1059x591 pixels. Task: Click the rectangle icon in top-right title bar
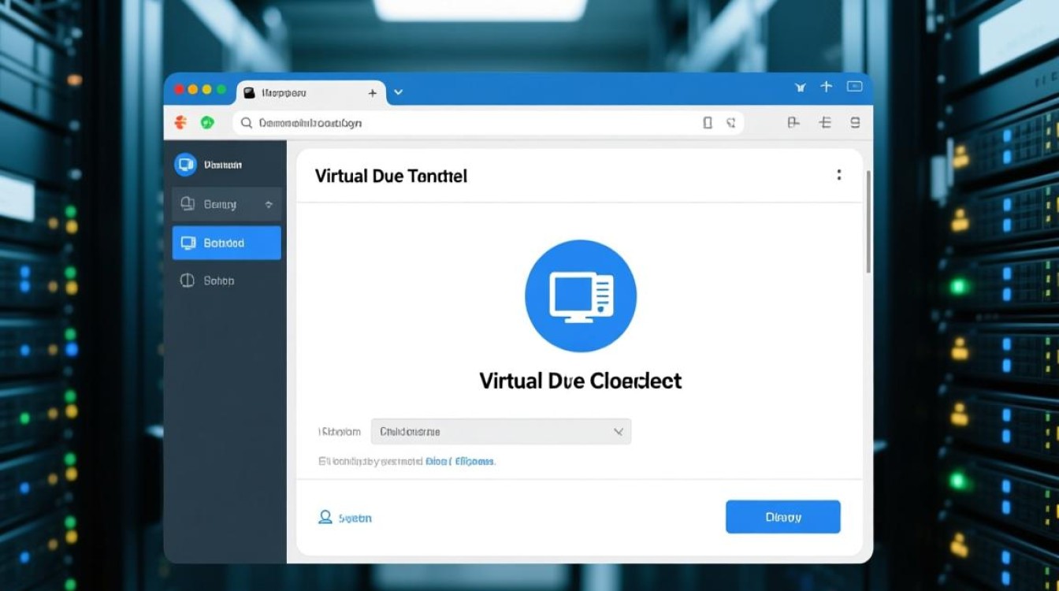tap(854, 87)
